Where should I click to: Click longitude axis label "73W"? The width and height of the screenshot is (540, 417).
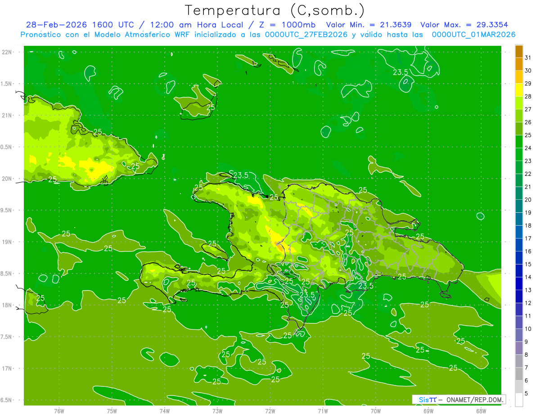217,411
